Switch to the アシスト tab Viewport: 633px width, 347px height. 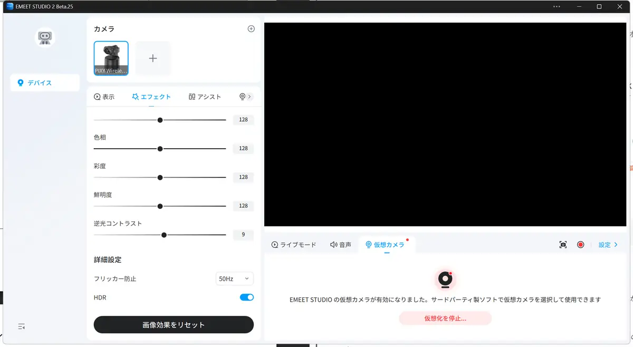click(x=205, y=97)
